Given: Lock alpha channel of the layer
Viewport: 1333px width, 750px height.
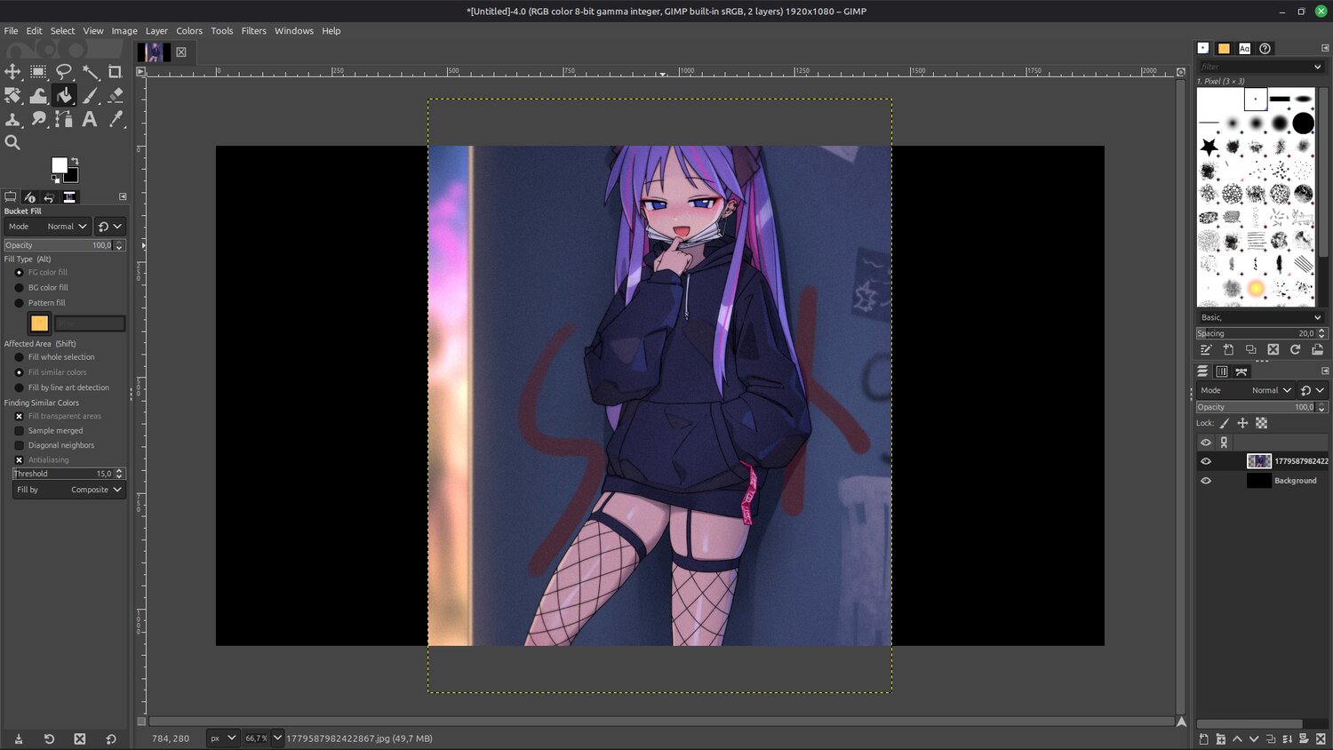Looking at the screenshot, I should [1261, 423].
